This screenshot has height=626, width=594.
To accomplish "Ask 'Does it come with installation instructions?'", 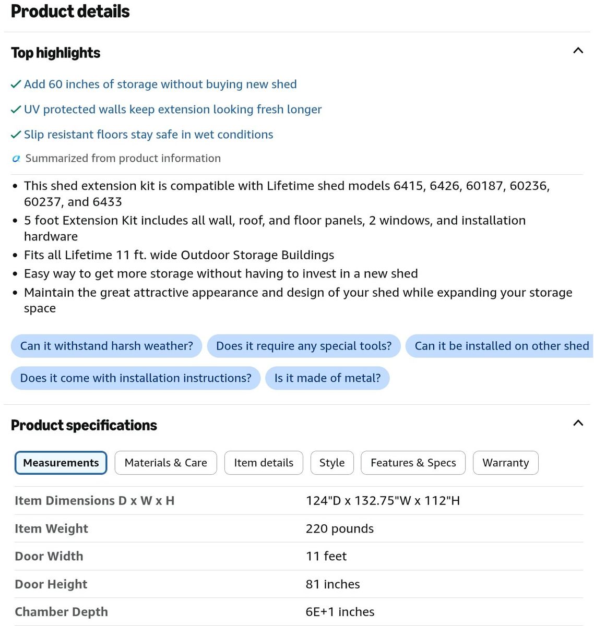I will click(136, 378).
